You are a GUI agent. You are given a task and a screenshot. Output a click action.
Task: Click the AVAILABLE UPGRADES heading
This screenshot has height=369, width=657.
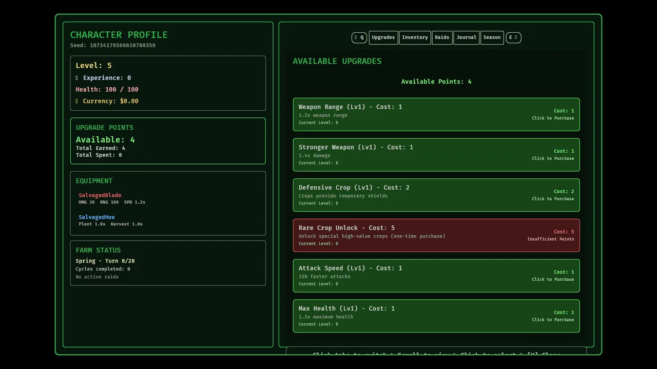[337, 61]
